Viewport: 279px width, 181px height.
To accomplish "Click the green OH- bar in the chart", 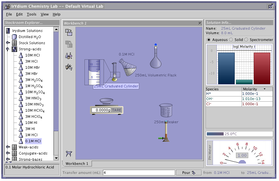I will [244, 82].
